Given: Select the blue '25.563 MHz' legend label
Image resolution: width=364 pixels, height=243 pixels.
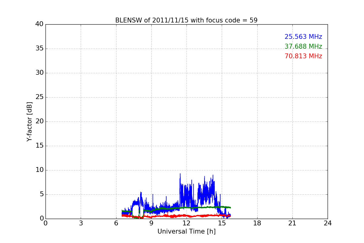Looking at the screenshot, I should point(303,37).
